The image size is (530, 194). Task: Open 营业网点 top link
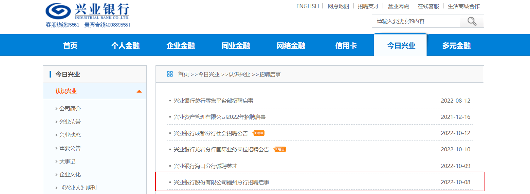(x=398, y=6)
